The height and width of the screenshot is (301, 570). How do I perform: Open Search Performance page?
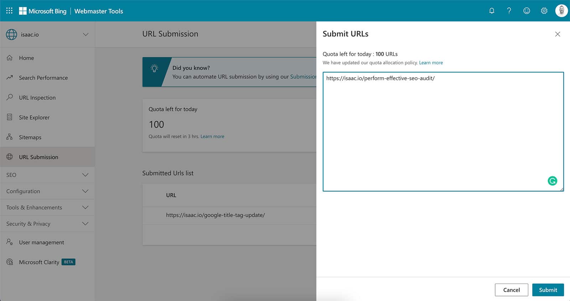47,78
